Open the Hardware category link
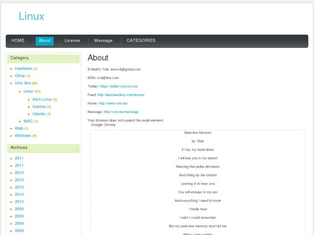 point(23,69)
